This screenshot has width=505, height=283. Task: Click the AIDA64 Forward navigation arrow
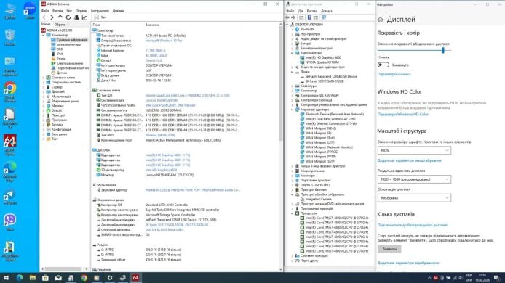[52, 17]
